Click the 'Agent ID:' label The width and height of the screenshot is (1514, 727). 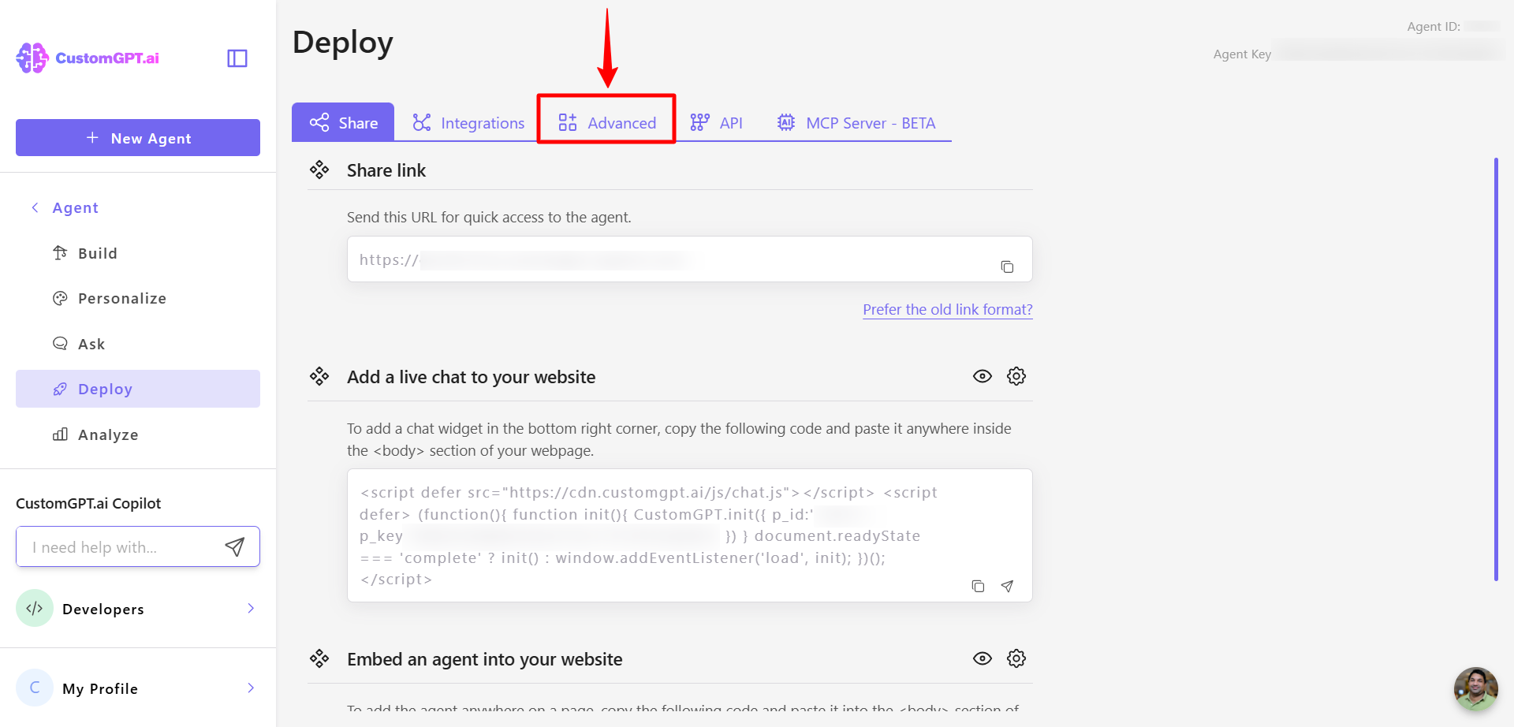1434,27
